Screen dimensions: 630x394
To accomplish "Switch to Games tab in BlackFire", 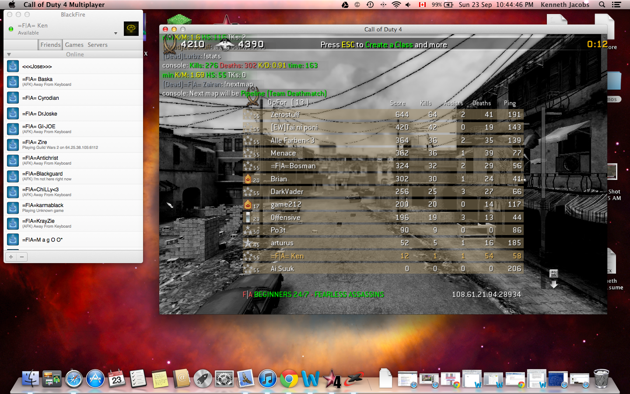I will [x=74, y=45].
